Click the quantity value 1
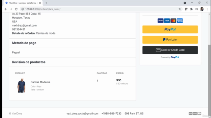The image size is (211, 118). click(97, 81)
